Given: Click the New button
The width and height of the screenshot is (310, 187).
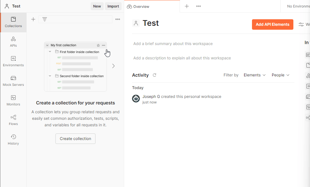Looking at the screenshot, I should pyautogui.click(x=97, y=6).
